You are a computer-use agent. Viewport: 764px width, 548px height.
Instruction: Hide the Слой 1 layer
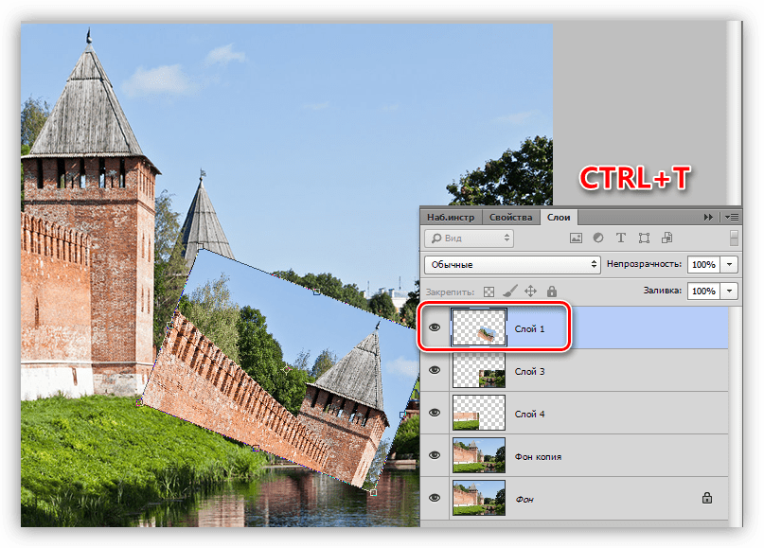[435, 327]
